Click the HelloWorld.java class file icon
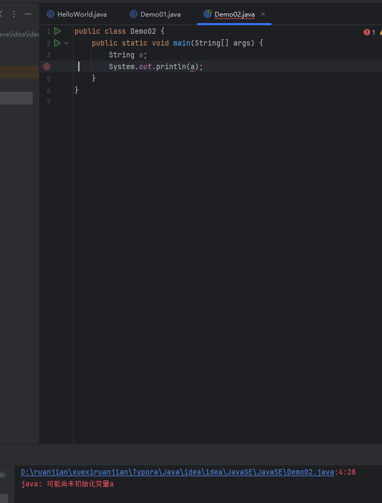Screen dimensions: 382x503 [x=50, y=14]
